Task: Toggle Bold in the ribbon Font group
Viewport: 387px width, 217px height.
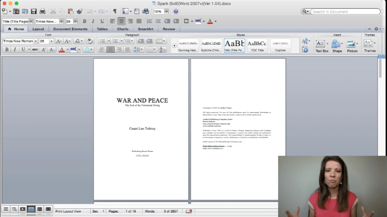Action: (7, 49)
